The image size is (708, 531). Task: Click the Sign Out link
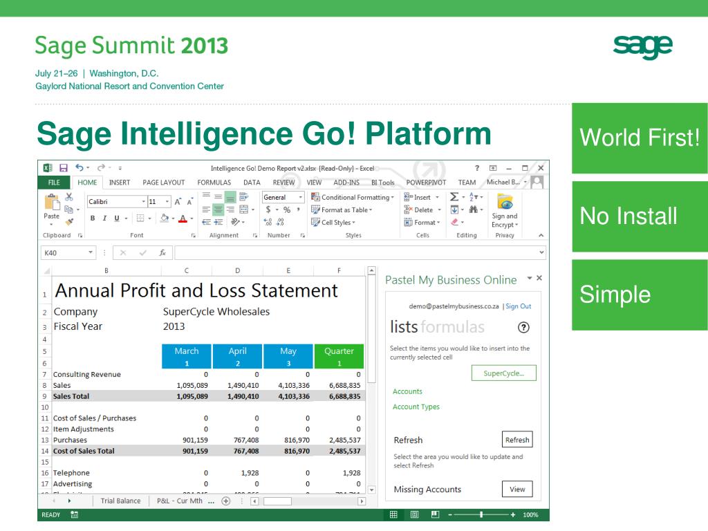[x=519, y=306]
